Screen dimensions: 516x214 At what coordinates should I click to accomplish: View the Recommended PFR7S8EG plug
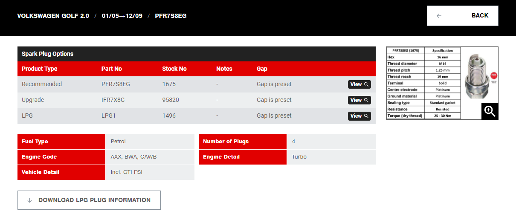[x=359, y=84]
